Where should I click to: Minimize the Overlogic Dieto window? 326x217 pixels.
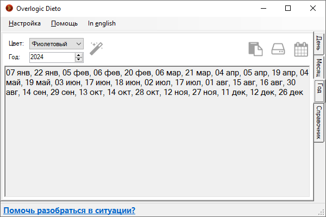tap(264, 8)
